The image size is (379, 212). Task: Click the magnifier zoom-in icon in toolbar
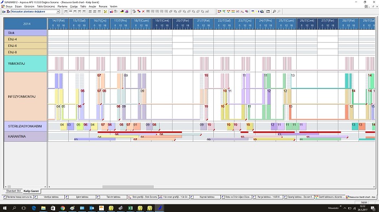(274, 11)
